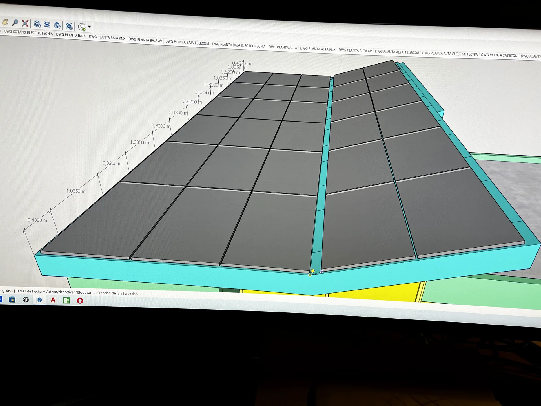The height and width of the screenshot is (406, 541).
Task: Switch to DWG PLANTA ALTA tab
Action: point(283,47)
